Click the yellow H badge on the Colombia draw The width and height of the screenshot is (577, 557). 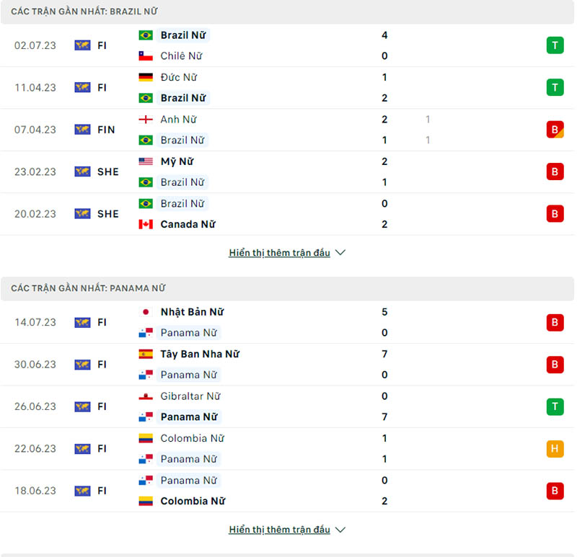click(555, 448)
